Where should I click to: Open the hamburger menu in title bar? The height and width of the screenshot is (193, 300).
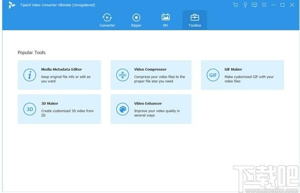click(264, 5)
